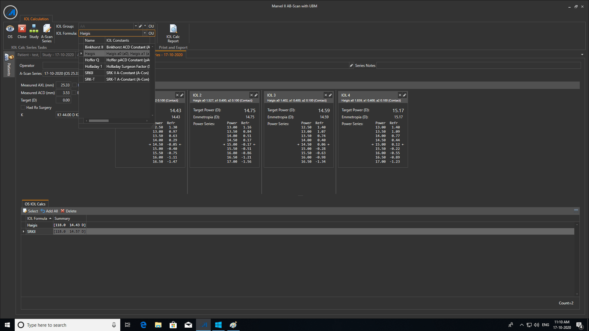Expand the IOL Group dropdown arrow
The width and height of the screenshot is (589, 331).
coord(135,26)
